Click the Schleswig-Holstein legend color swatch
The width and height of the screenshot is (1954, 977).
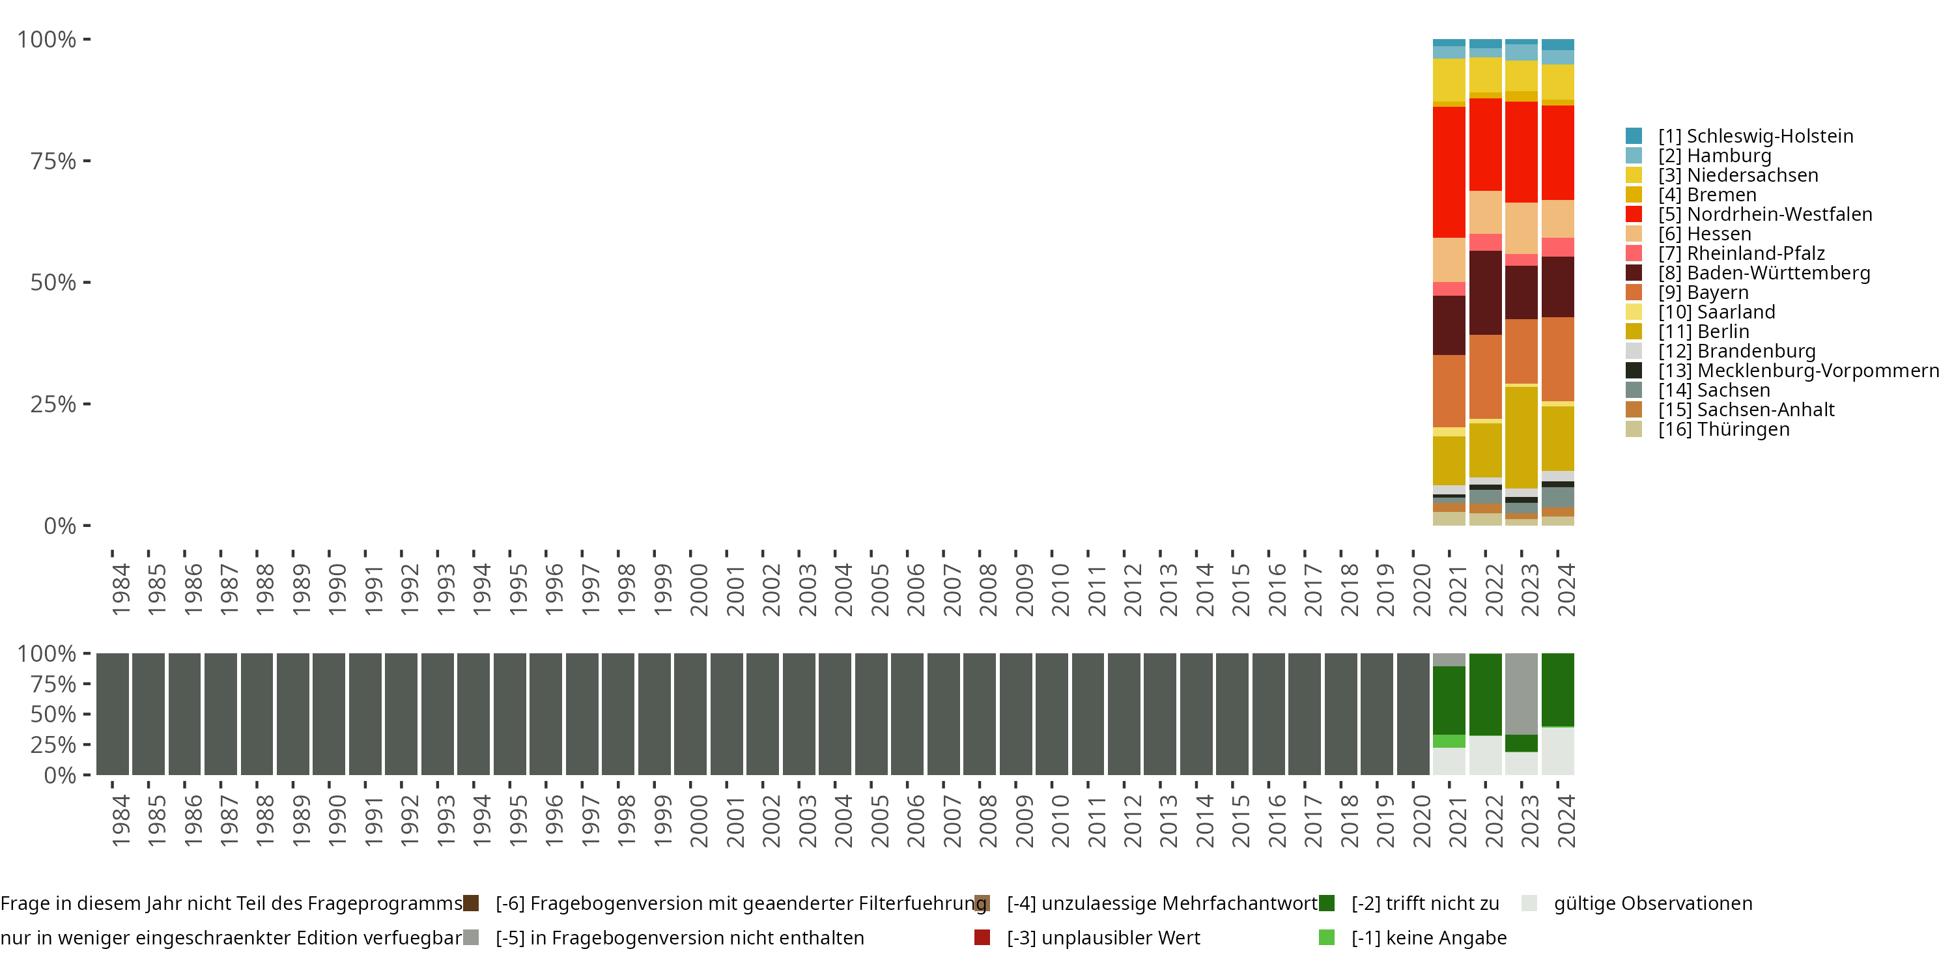click(1634, 135)
